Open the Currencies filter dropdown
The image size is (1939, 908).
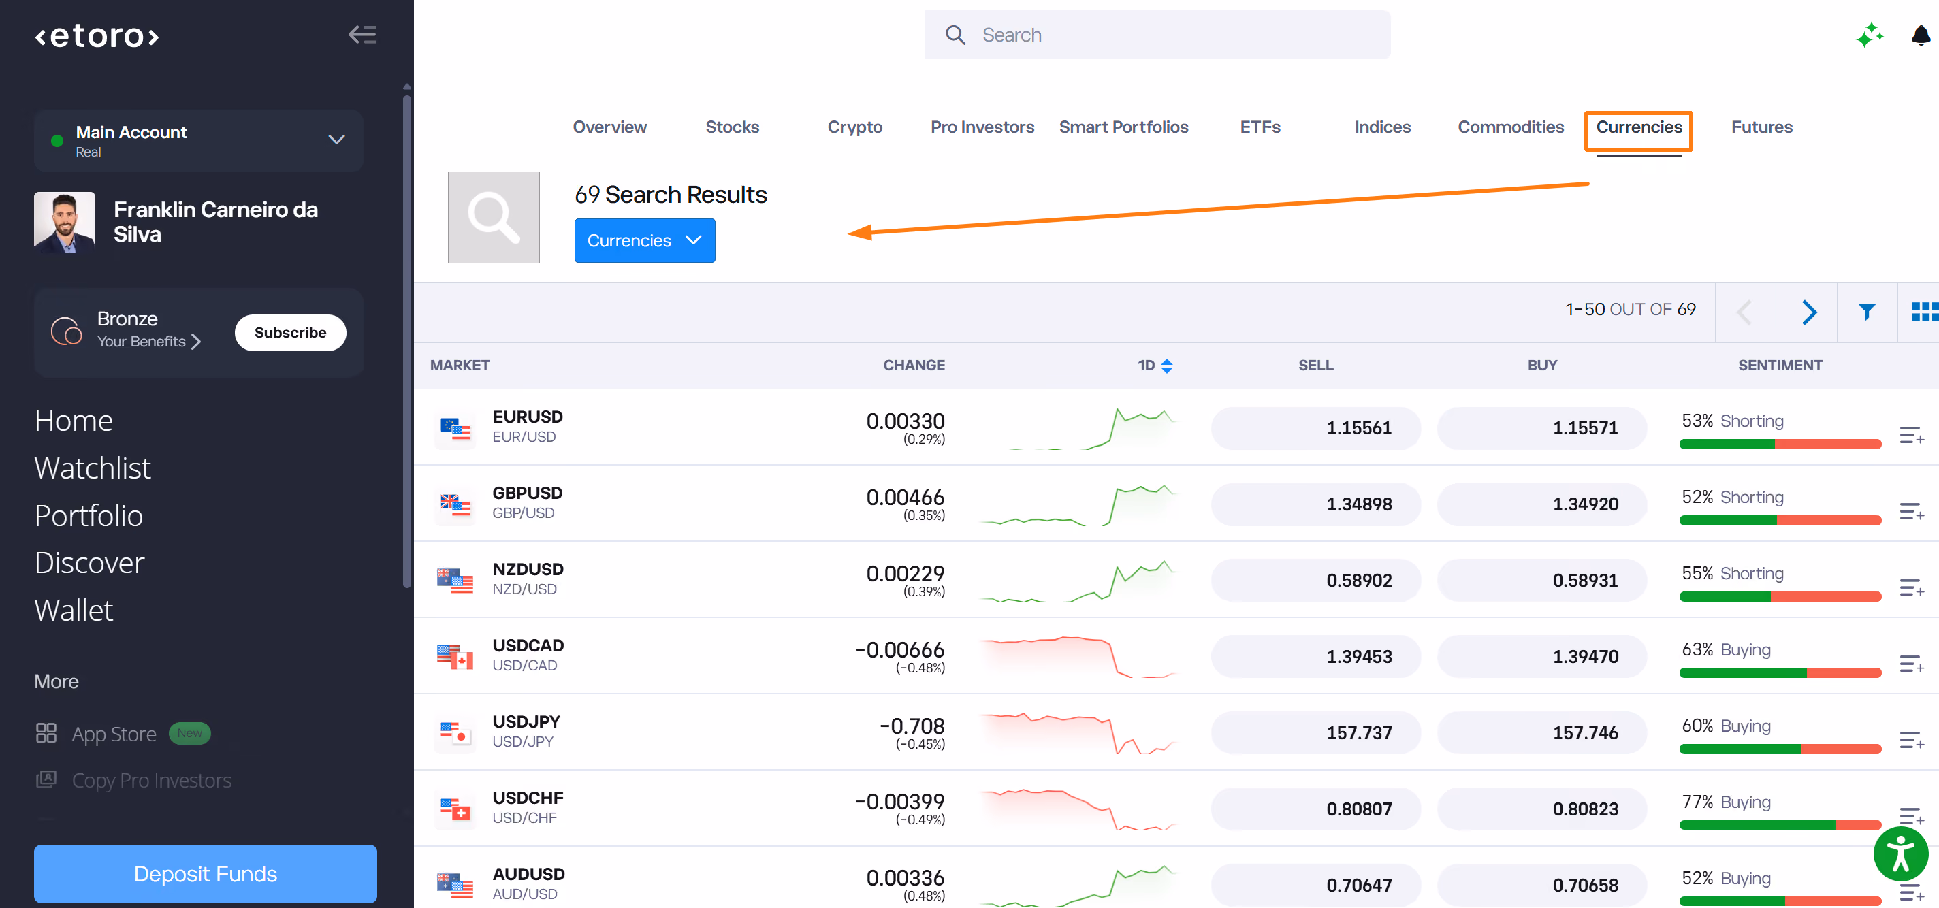(x=644, y=241)
